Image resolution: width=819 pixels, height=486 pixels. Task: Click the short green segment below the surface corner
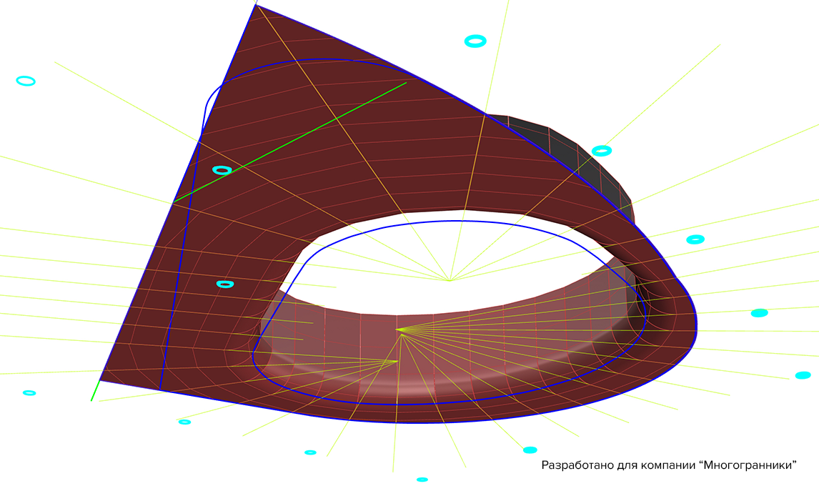tap(95, 391)
